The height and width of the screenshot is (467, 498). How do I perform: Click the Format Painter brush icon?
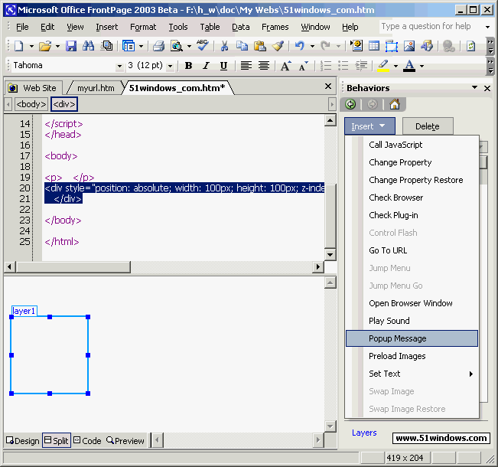click(278, 46)
